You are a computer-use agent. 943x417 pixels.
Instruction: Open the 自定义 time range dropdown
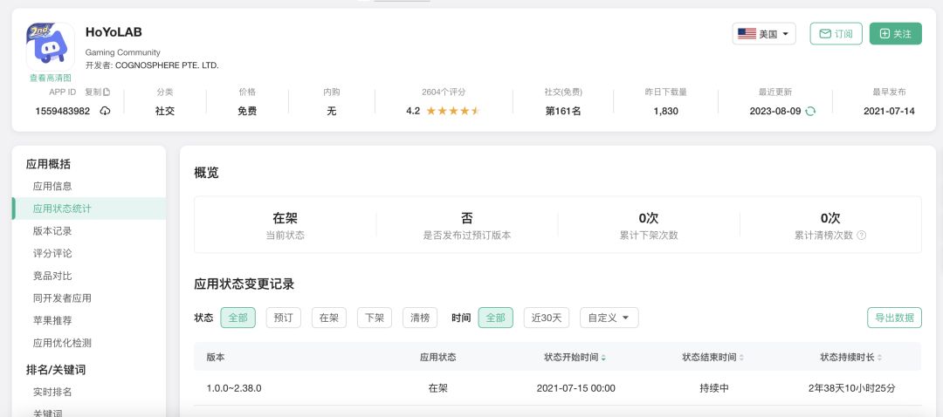tap(609, 318)
